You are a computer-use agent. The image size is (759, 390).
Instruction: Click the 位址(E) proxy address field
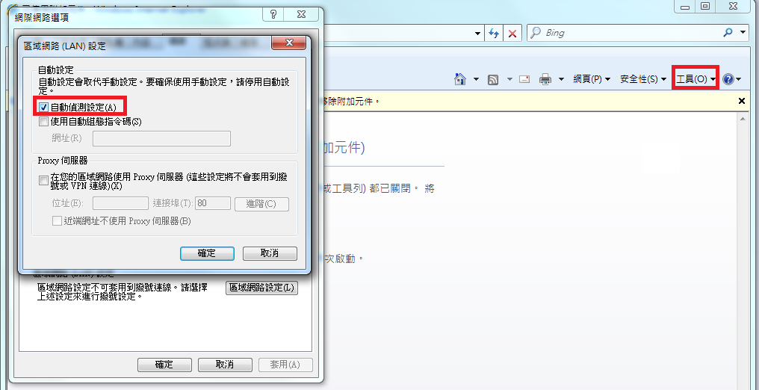coord(120,203)
